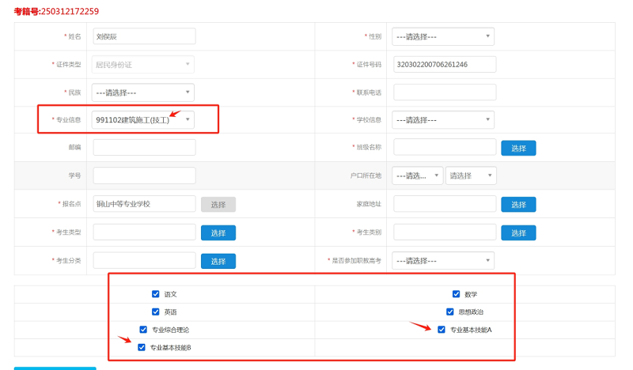Toggle the 语文 checkbox

(155, 294)
